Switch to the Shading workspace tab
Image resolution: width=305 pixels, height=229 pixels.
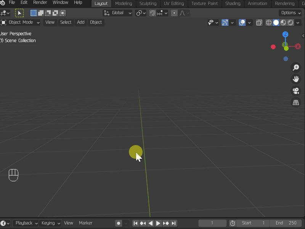click(233, 3)
